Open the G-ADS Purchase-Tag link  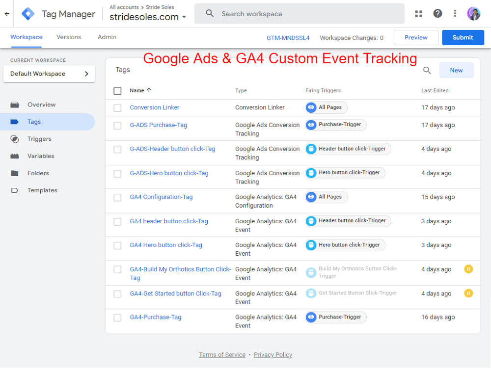pos(158,125)
